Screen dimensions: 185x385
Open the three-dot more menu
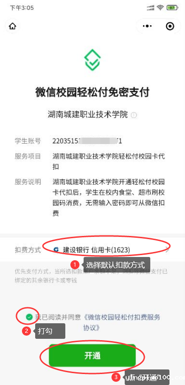147,26
